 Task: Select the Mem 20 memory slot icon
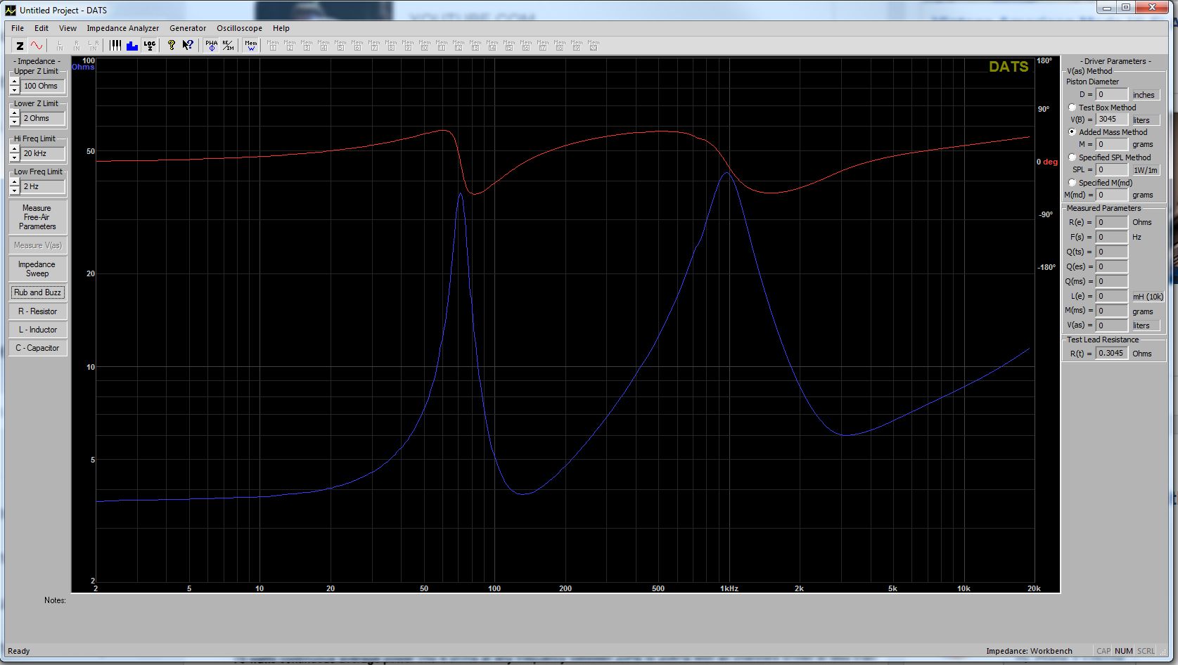point(594,46)
